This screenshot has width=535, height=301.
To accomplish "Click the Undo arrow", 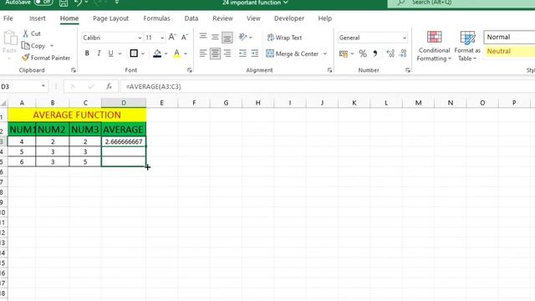I will (78, 3).
